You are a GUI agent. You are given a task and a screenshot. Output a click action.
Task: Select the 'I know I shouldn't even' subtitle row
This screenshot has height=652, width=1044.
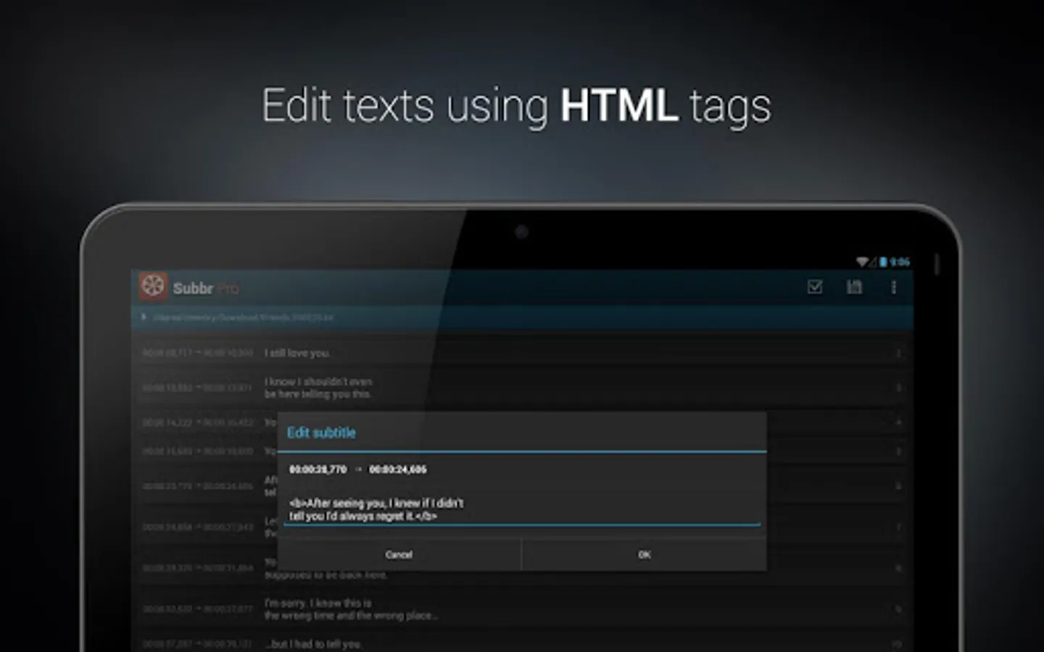522,388
